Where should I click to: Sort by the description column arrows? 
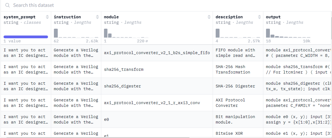(259, 17)
